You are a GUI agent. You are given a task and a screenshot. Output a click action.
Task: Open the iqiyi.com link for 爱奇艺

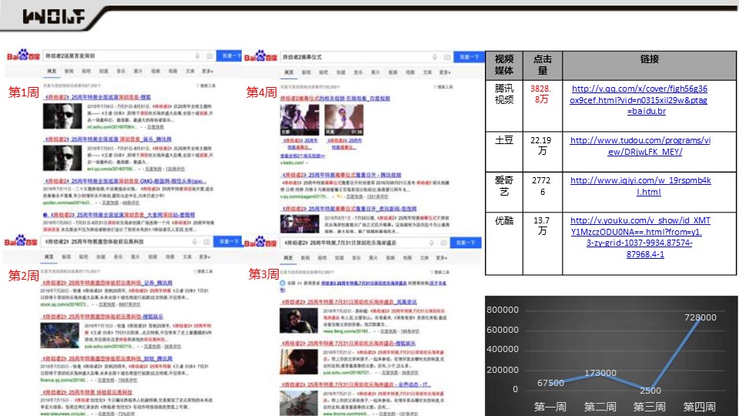[640, 186]
